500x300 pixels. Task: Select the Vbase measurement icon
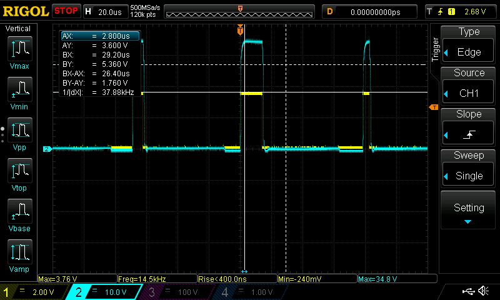20,211
